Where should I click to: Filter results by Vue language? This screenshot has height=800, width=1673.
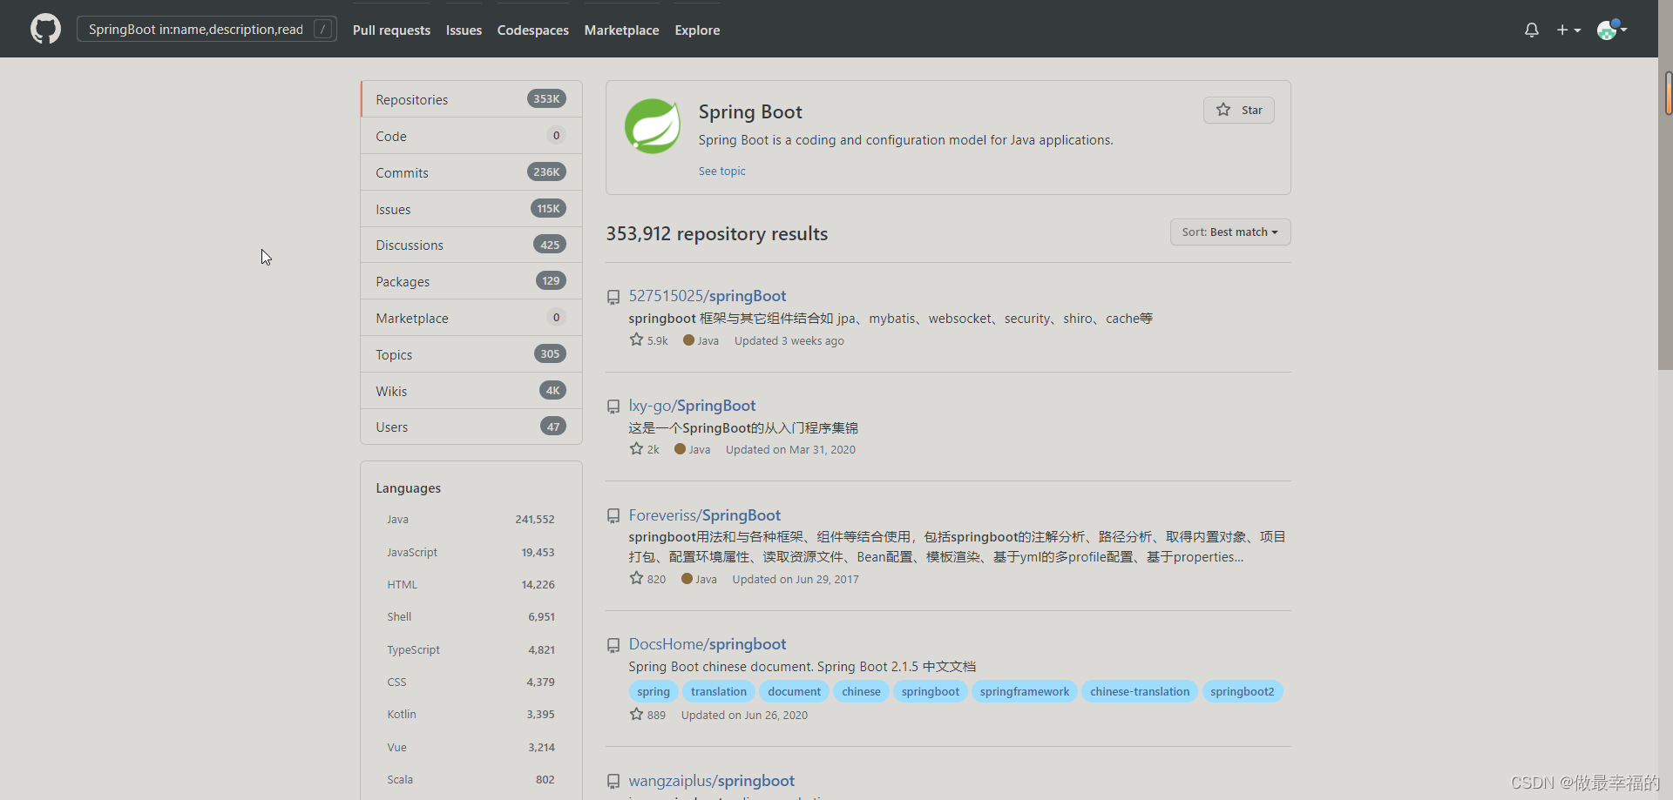[471, 747]
